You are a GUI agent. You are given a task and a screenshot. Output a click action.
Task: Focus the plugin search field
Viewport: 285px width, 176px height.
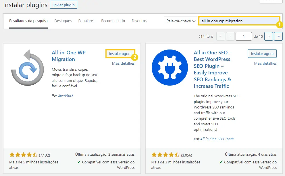tap(239, 21)
